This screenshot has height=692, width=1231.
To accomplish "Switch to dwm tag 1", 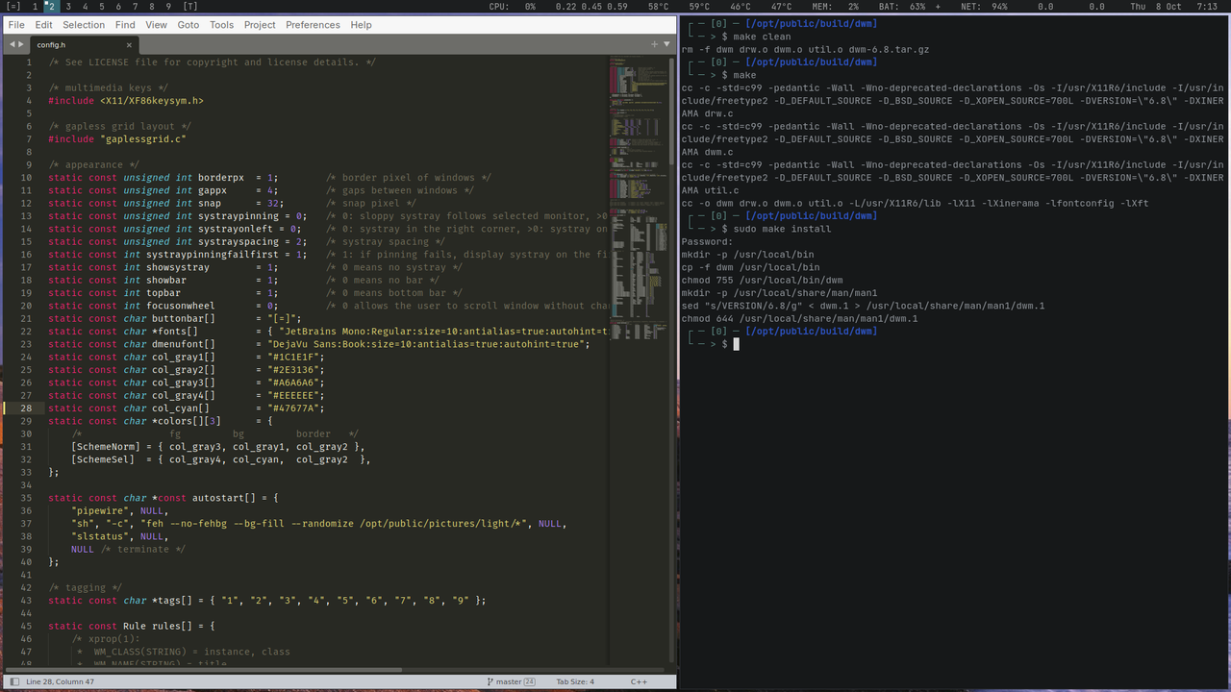I will pos(36,7).
